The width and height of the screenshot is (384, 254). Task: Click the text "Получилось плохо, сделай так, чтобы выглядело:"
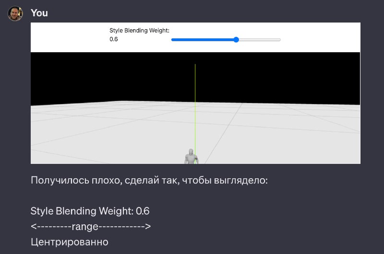[149, 180]
